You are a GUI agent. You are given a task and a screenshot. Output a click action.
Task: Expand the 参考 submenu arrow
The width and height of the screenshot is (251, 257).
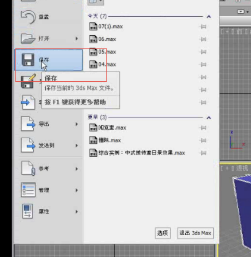[x=77, y=169]
